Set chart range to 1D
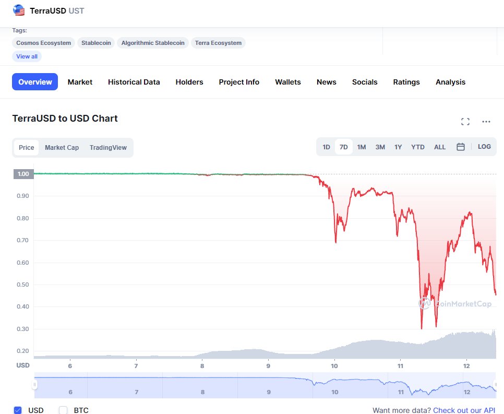Screen dimensions: 504x414 [x=326, y=147]
